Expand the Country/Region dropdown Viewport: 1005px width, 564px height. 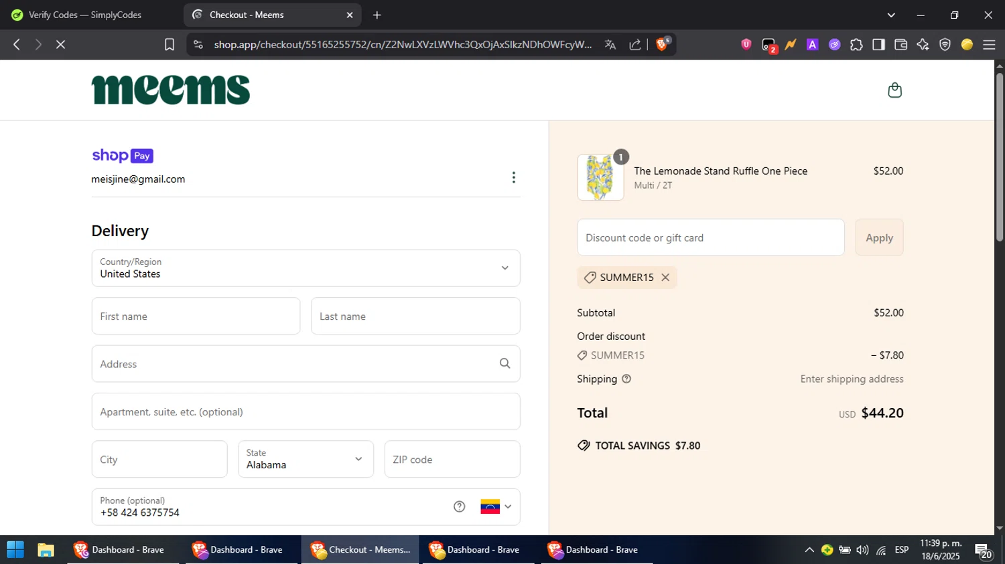point(306,268)
